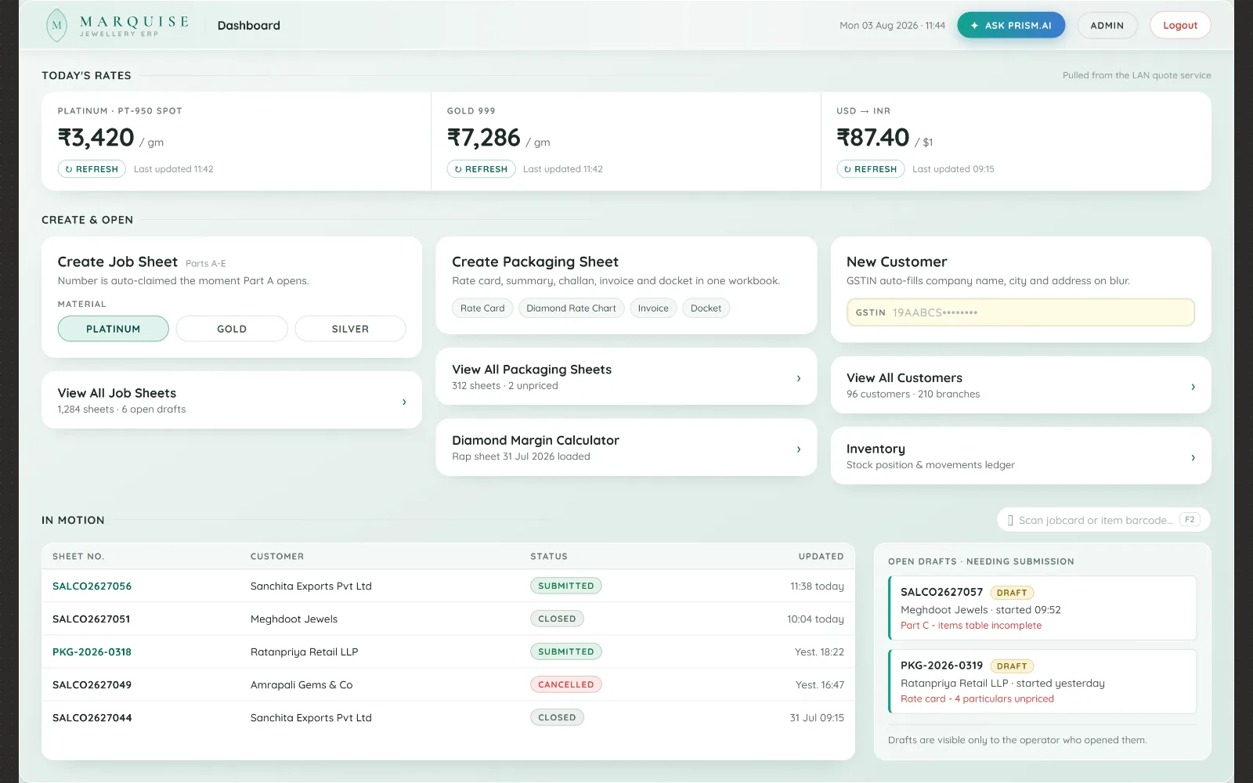Click the Dashboard header title
Viewport: 1253px width, 783px height.
(249, 26)
